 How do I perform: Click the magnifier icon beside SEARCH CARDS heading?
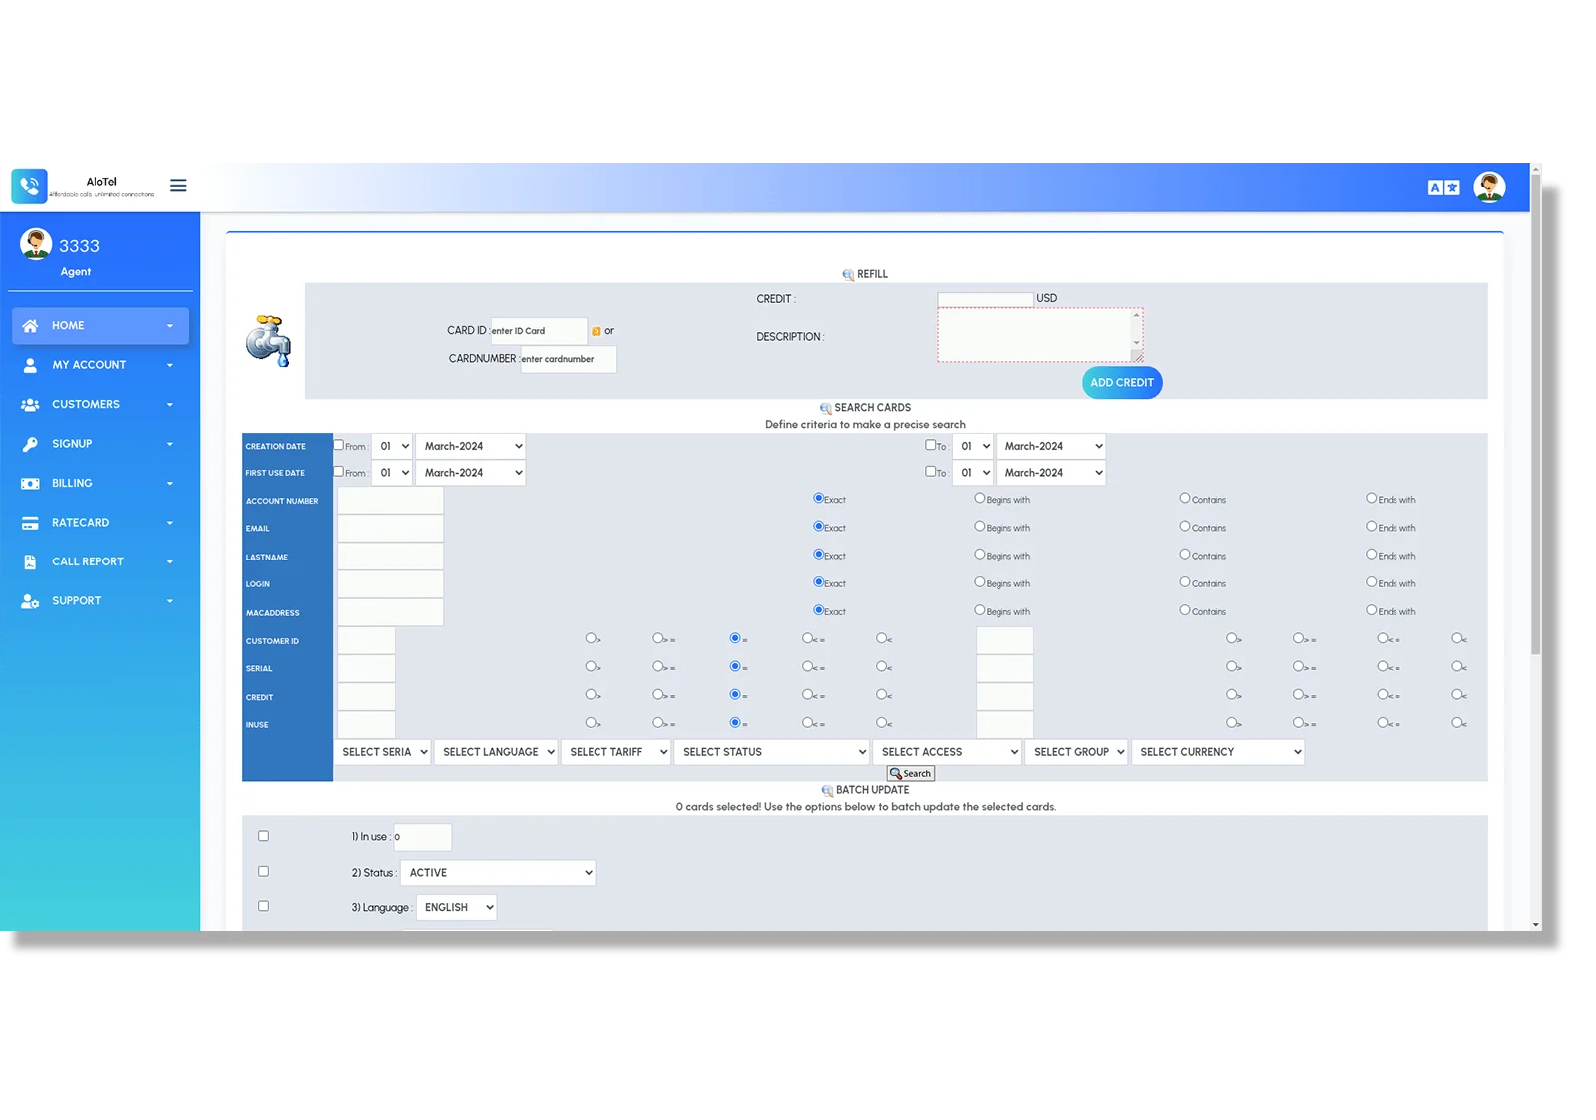coord(826,409)
